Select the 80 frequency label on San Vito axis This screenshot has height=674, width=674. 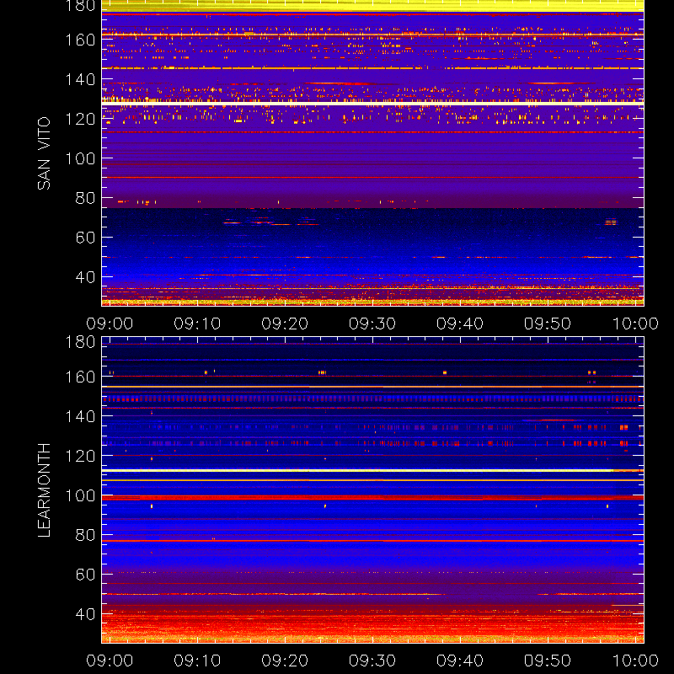86,198
